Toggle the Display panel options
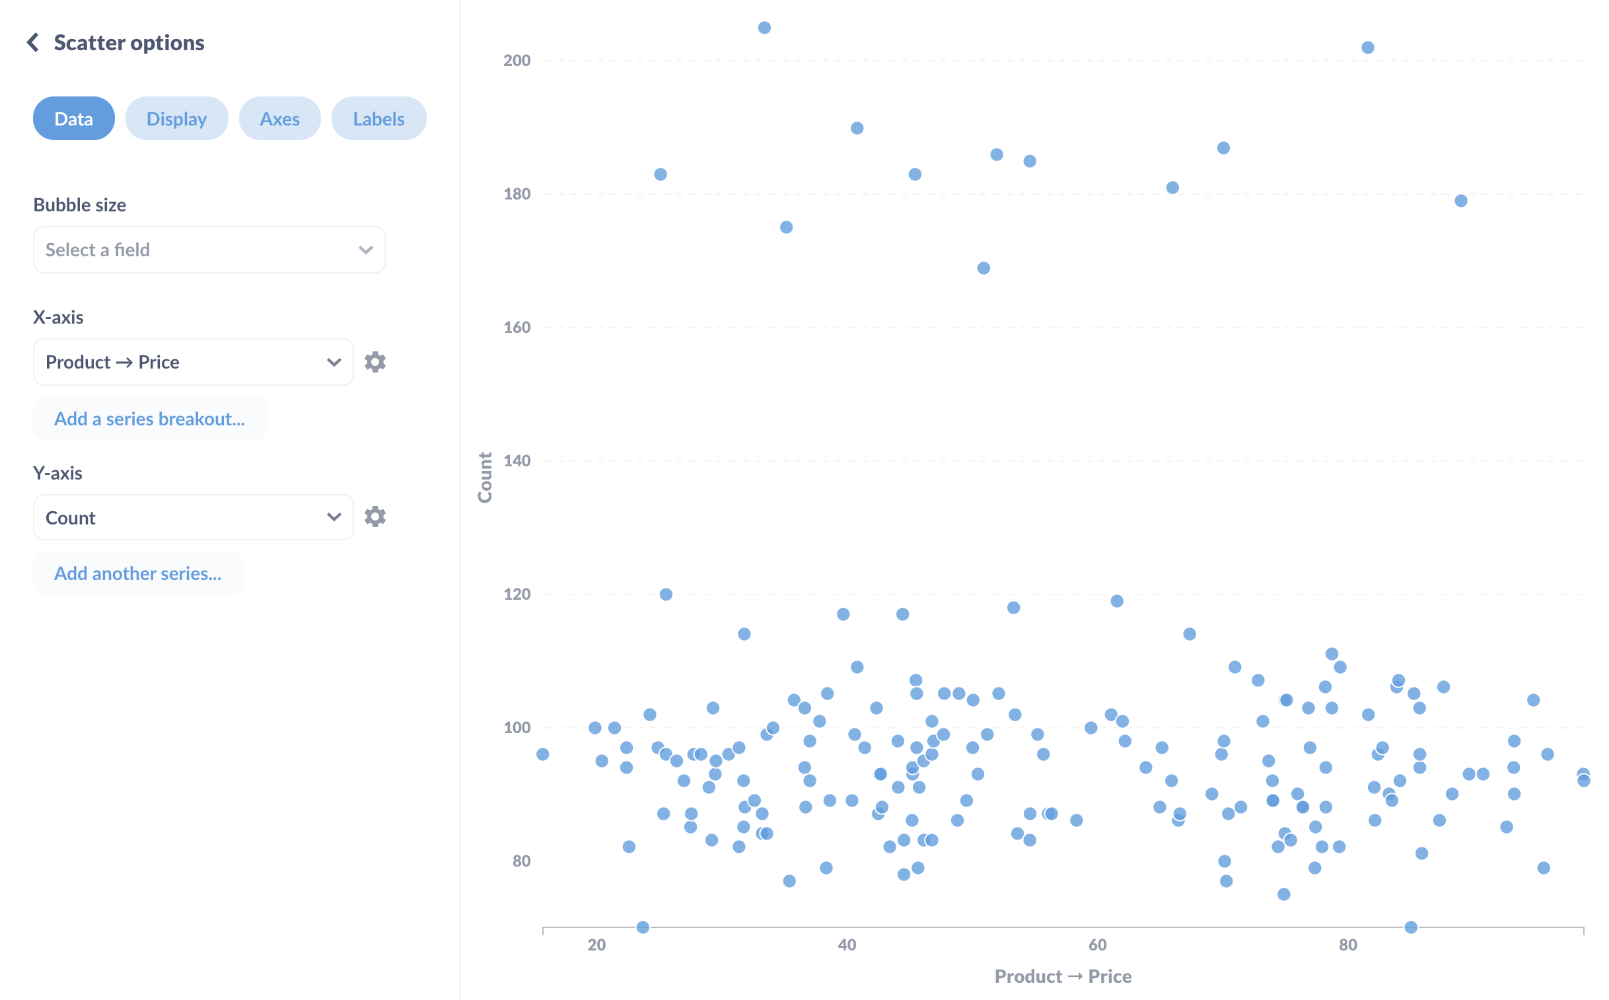Image resolution: width=1609 pixels, height=1000 pixels. coord(175,118)
